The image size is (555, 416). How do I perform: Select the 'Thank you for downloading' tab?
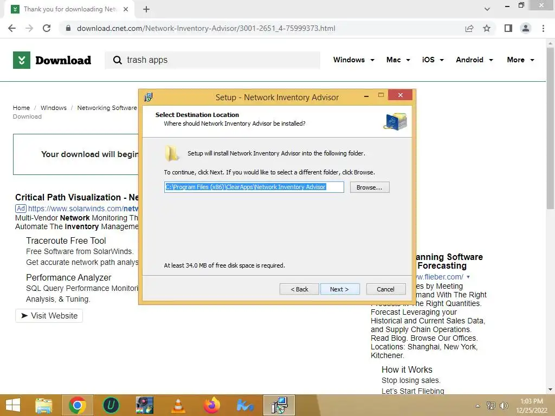[x=69, y=9]
